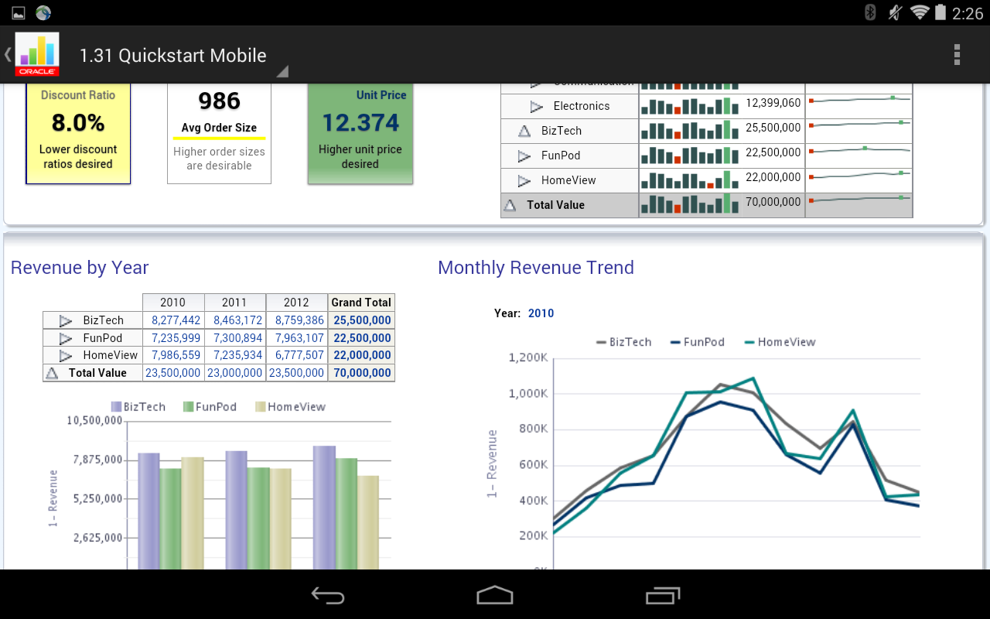The width and height of the screenshot is (990, 619).
Task: Tap the Android recent apps button
Action: (x=662, y=595)
